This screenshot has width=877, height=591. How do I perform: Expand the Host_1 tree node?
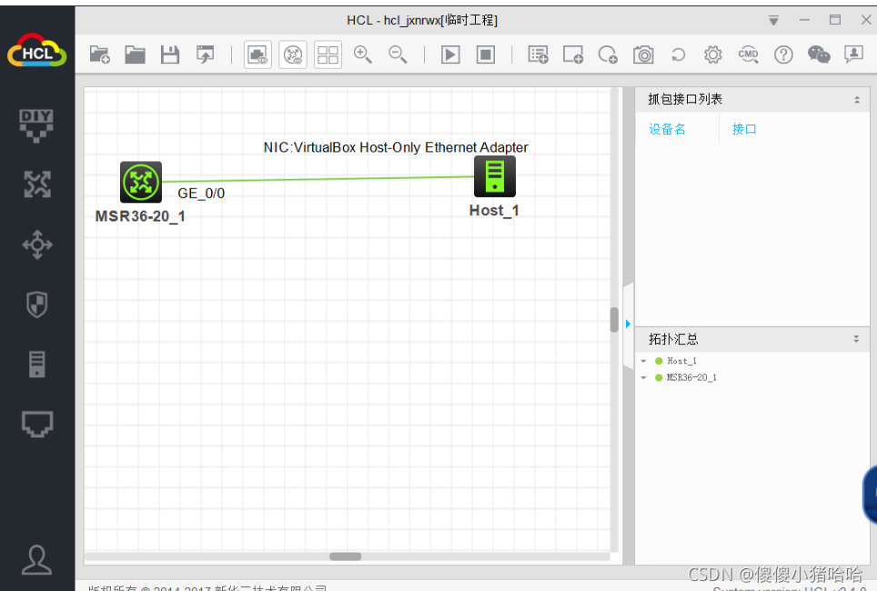click(x=644, y=361)
